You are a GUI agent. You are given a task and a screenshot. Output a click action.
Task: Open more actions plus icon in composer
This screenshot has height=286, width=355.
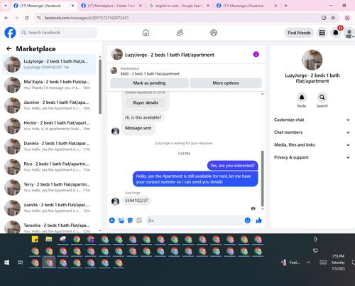(112, 221)
